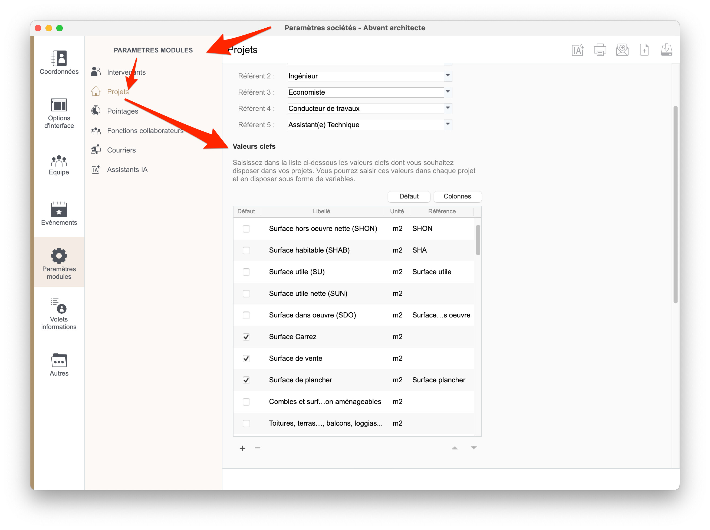Select Courriers in modules list
Screen dimensions: 710x530
pyautogui.click(x=121, y=150)
